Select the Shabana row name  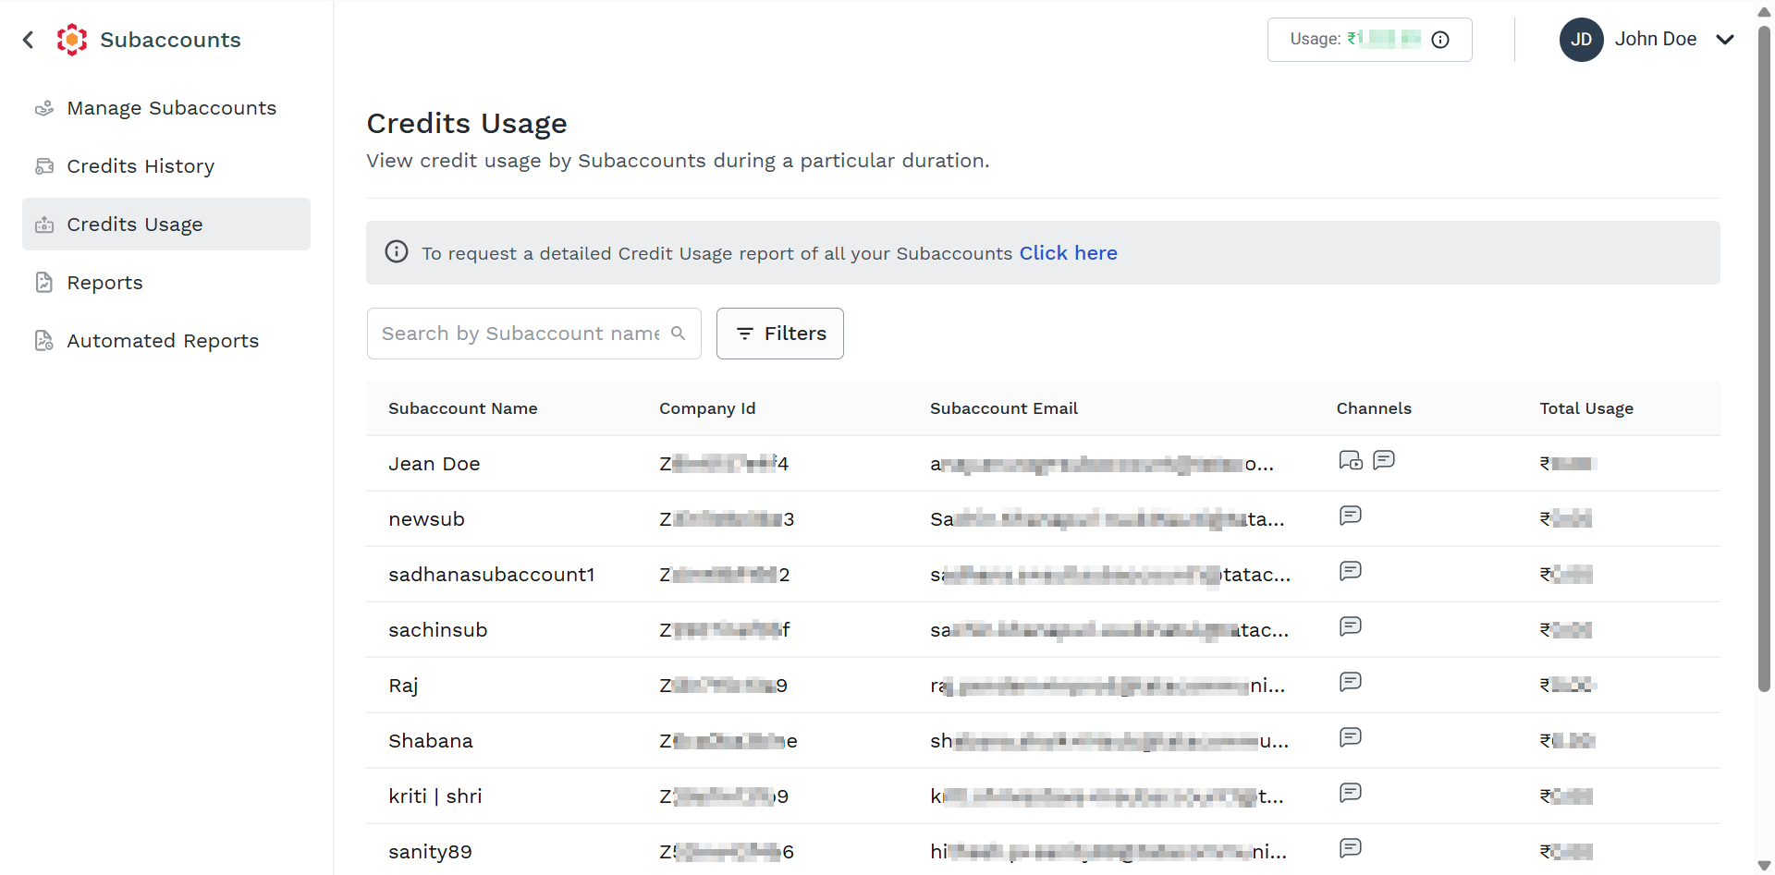(x=431, y=741)
